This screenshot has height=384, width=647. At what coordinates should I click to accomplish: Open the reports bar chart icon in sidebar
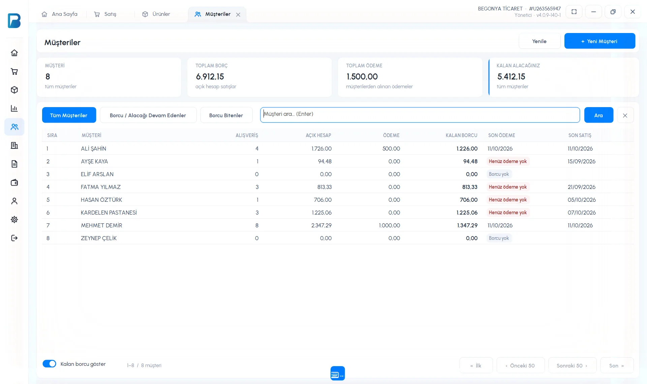pos(14,108)
